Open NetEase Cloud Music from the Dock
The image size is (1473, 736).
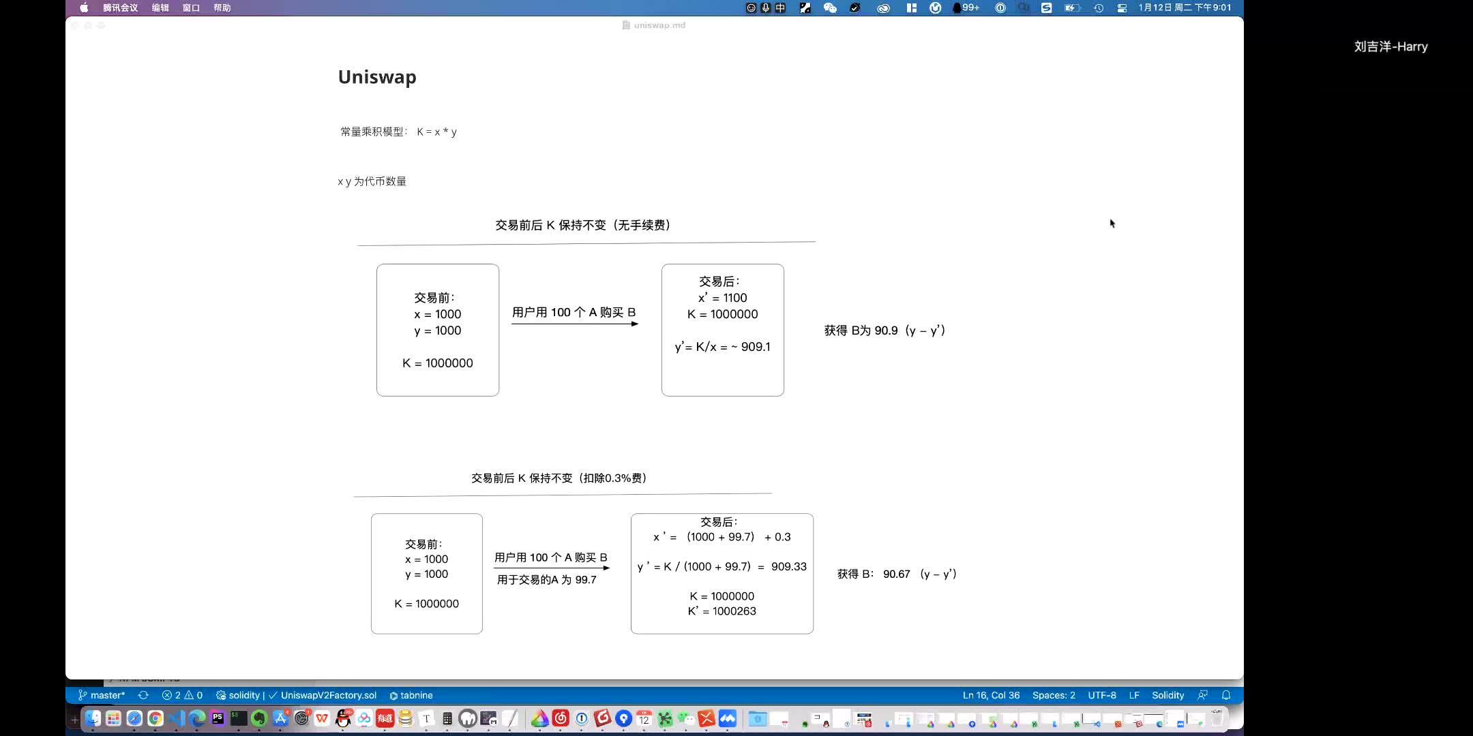coord(561,718)
